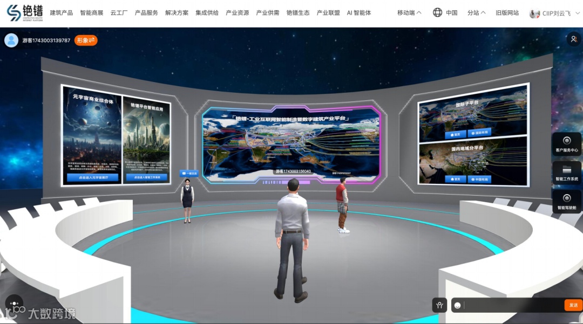Open the 智能商展 menu
The height and width of the screenshot is (324, 583).
(91, 12)
